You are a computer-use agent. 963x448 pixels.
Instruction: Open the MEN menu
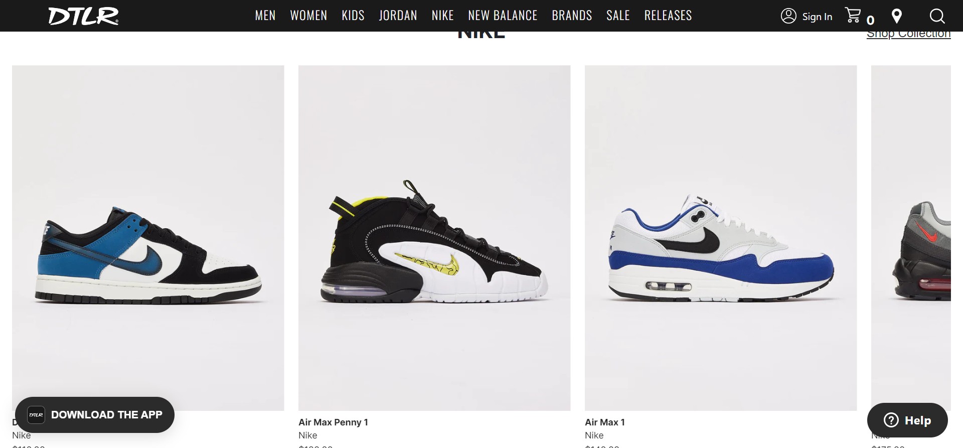pos(265,16)
